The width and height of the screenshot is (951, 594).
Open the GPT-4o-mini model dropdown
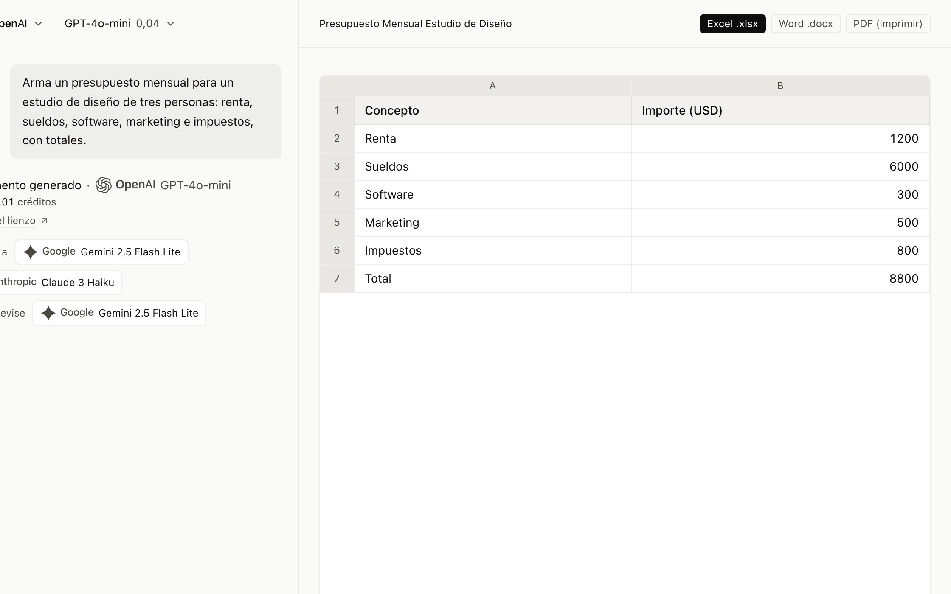[x=119, y=24]
